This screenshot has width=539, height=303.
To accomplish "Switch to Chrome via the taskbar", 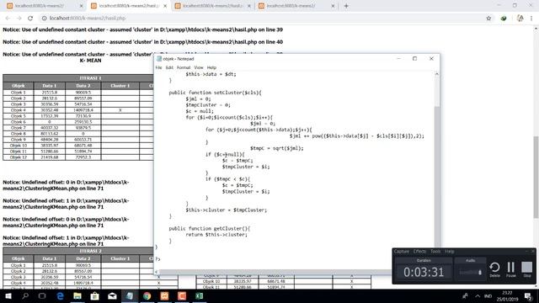I will [147, 295].
